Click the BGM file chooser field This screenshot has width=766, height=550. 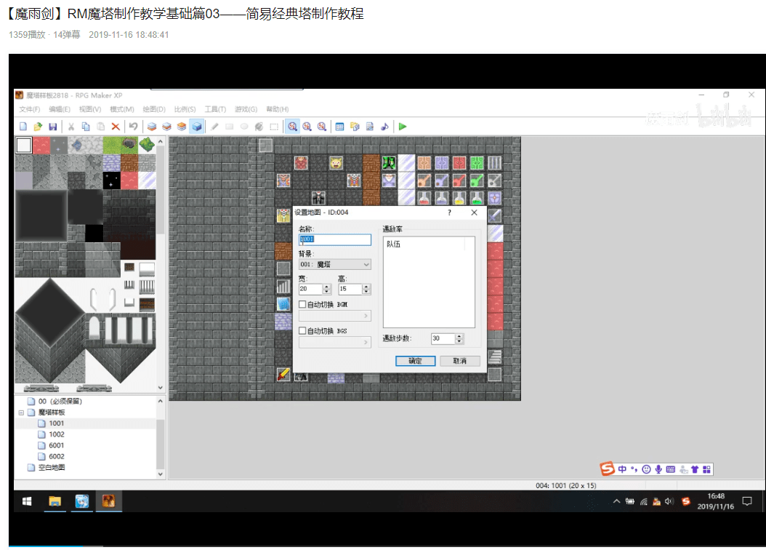point(334,316)
